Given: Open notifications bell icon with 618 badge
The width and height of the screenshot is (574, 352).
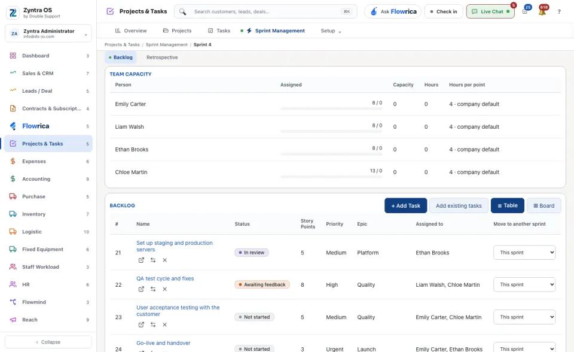Looking at the screenshot, I should [x=542, y=11].
